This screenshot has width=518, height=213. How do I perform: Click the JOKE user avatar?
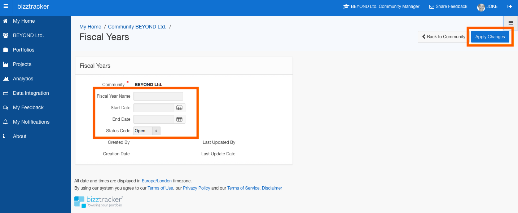[x=481, y=7]
